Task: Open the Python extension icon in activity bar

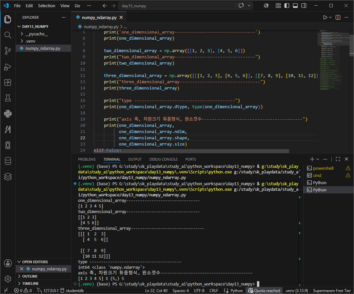Action: (8, 114)
